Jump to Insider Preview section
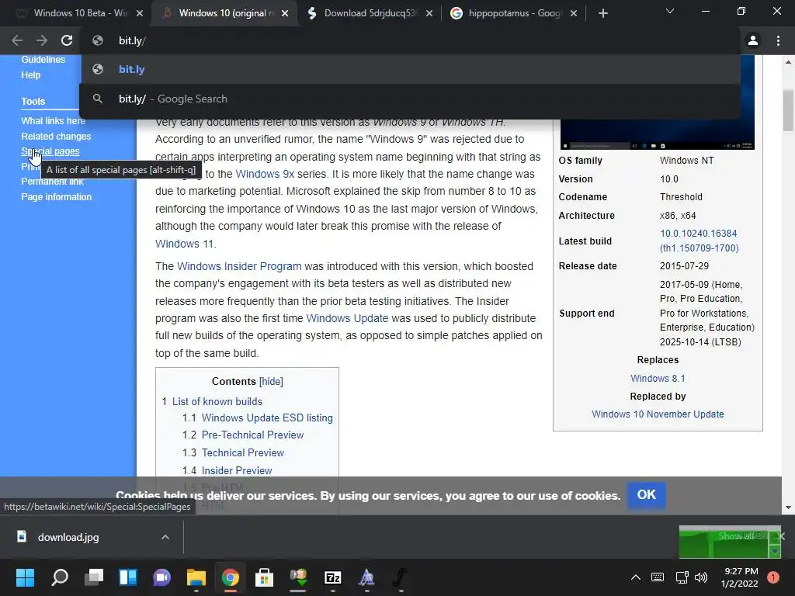Image resolution: width=795 pixels, height=596 pixels. pos(237,470)
